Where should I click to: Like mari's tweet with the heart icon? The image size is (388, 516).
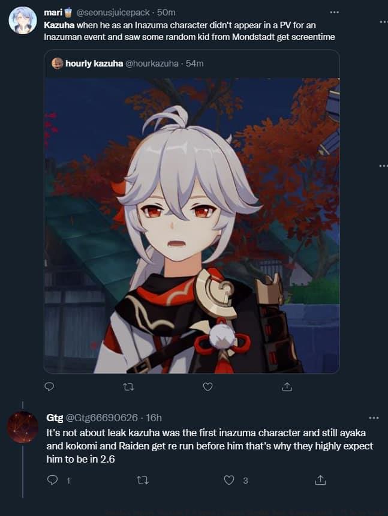(x=207, y=386)
